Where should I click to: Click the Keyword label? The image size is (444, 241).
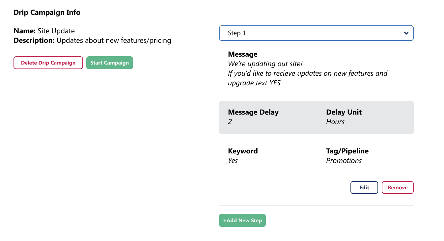point(243,151)
